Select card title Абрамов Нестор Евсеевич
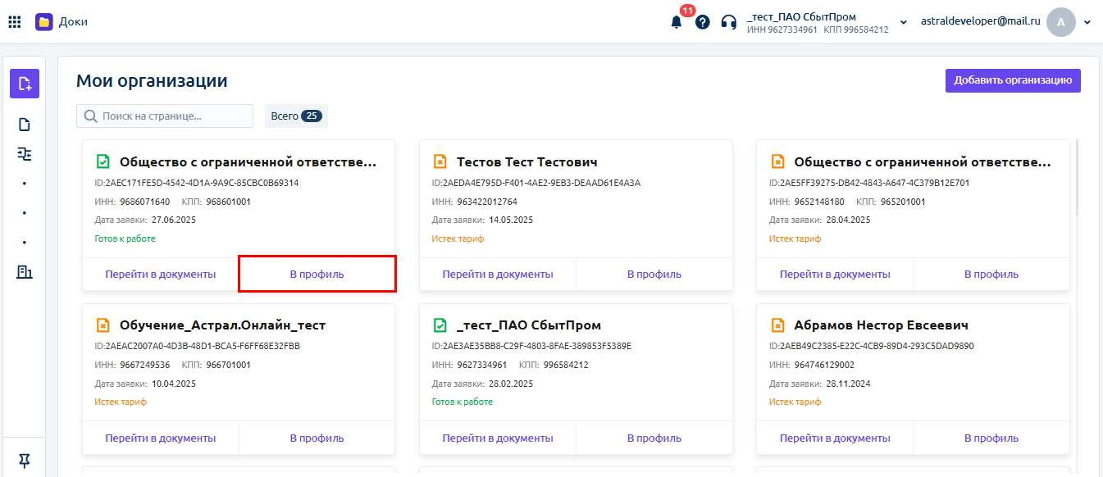The height and width of the screenshot is (477, 1103). pos(881,325)
